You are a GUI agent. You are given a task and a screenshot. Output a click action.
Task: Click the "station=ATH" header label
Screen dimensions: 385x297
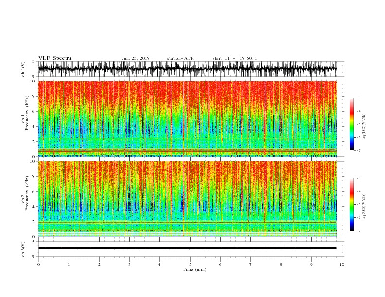click(180, 58)
